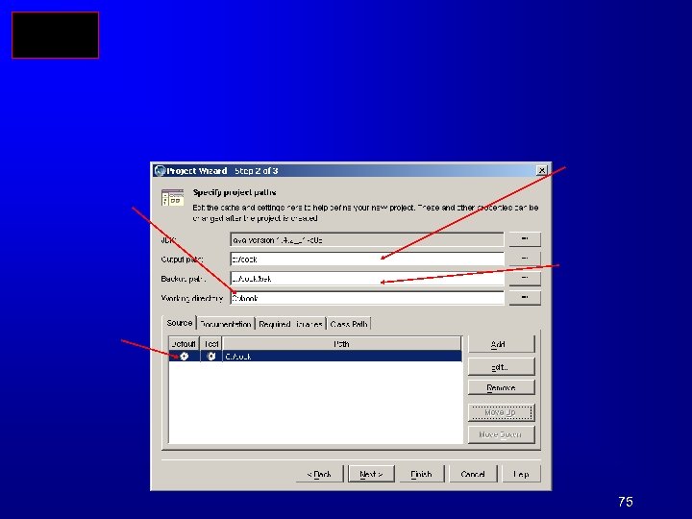Click the Finish button
Image resolution: width=692 pixels, height=519 pixels.
[421, 474]
